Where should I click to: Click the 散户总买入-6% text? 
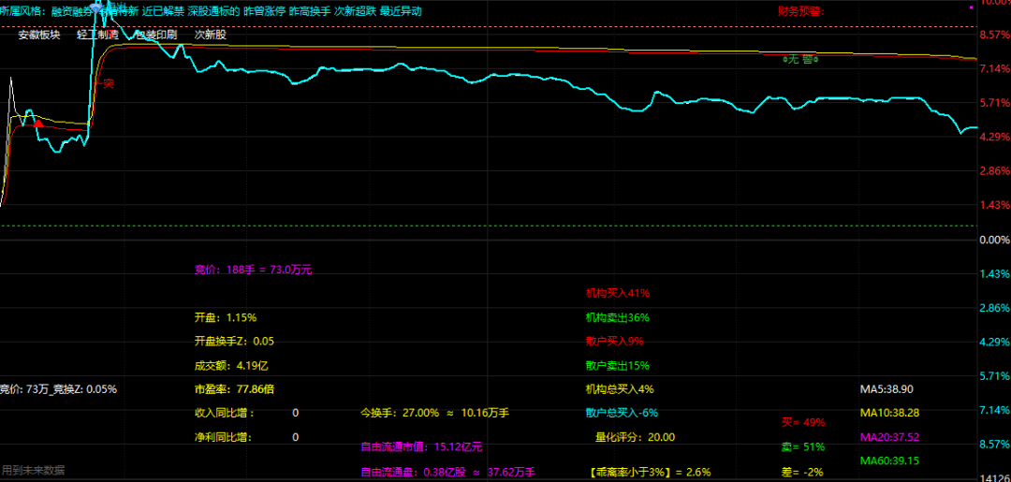623,413
